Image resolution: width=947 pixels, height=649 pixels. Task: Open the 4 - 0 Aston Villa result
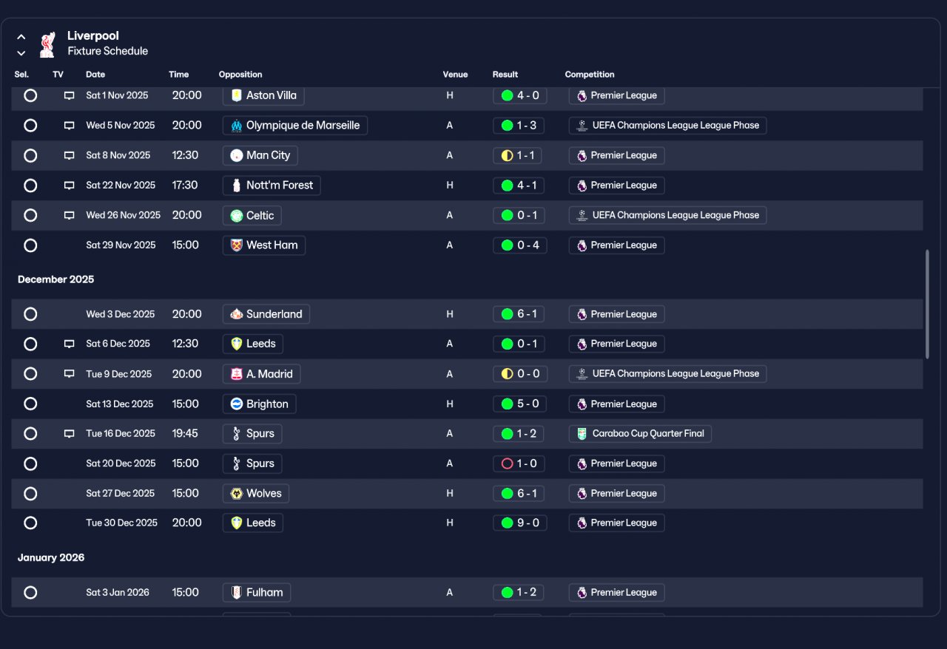[x=520, y=95]
